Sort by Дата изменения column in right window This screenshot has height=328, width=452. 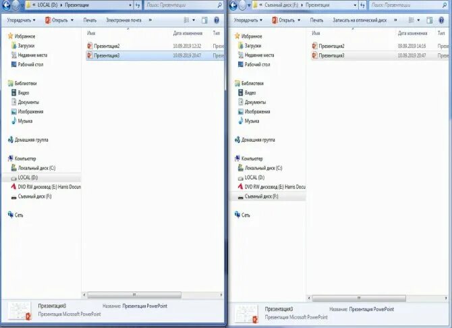coord(412,34)
